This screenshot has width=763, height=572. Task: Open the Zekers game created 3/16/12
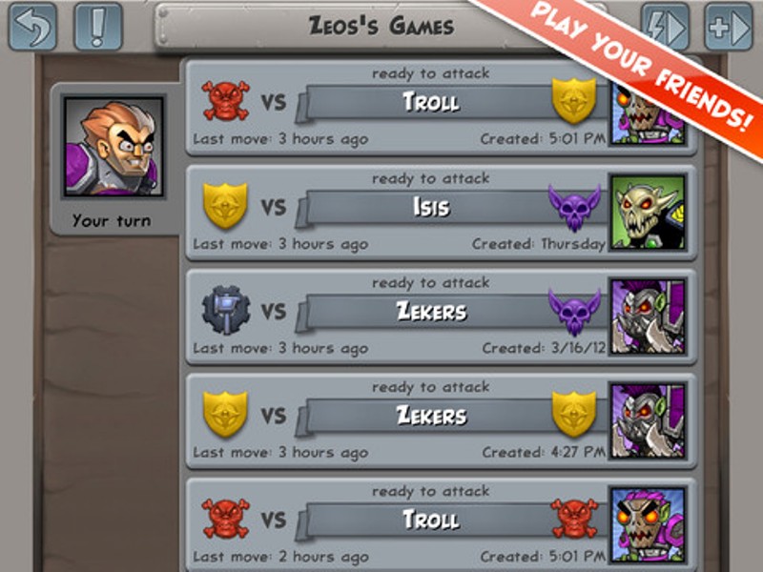click(442, 317)
